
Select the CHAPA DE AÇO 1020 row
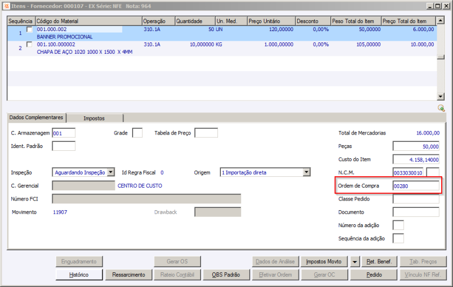[222, 48]
